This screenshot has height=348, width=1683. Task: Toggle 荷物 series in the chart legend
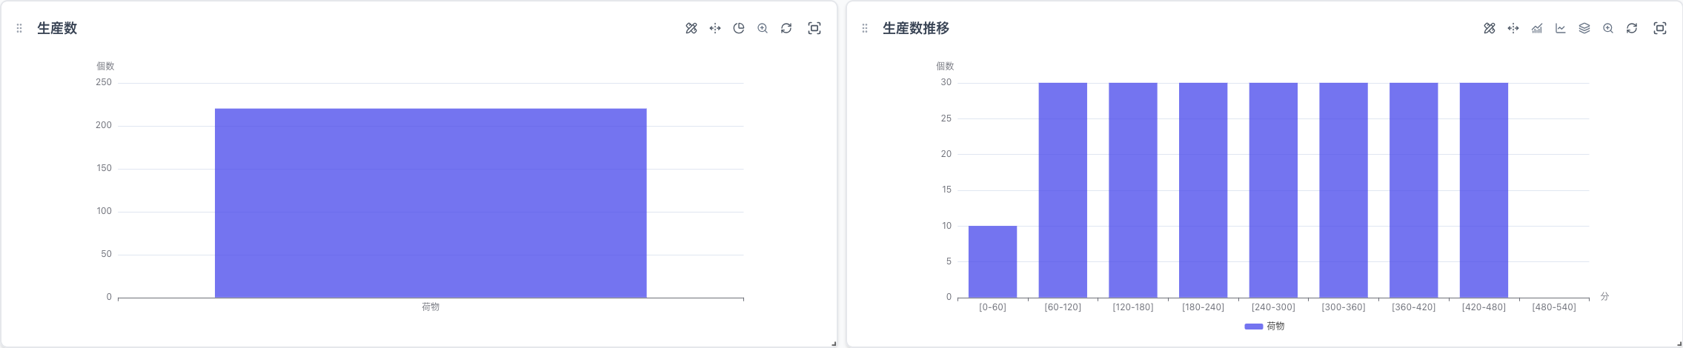coord(1264,327)
